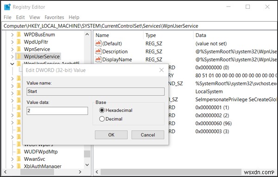
Task: Click the Value name field showing Start
Action: [x=95, y=92]
